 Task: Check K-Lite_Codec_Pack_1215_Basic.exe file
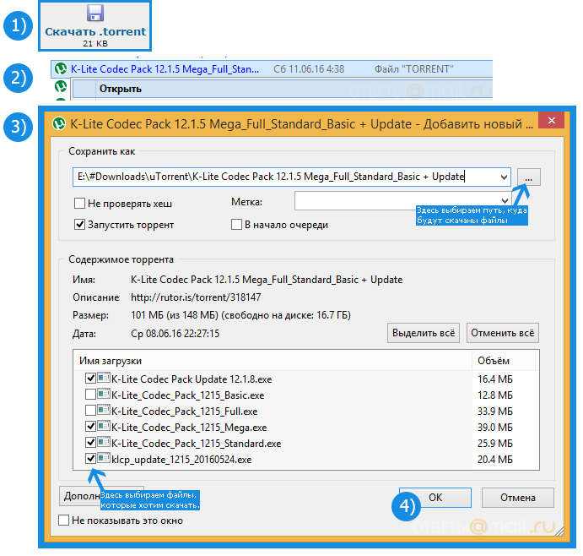90,394
